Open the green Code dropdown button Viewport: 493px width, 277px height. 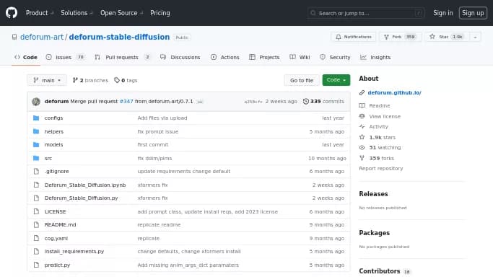[336, 80]
